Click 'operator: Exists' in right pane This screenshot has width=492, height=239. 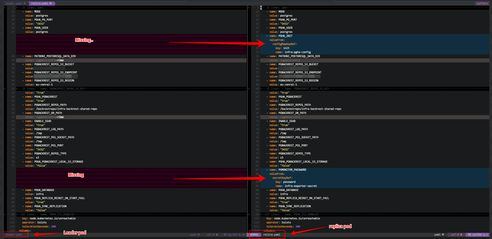tap(279, 222)
